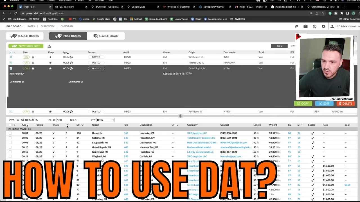The width and height of the screenshot is (360, 202).
Task: Click the DH-O input field showing 100
Action: tap(62, 120)
